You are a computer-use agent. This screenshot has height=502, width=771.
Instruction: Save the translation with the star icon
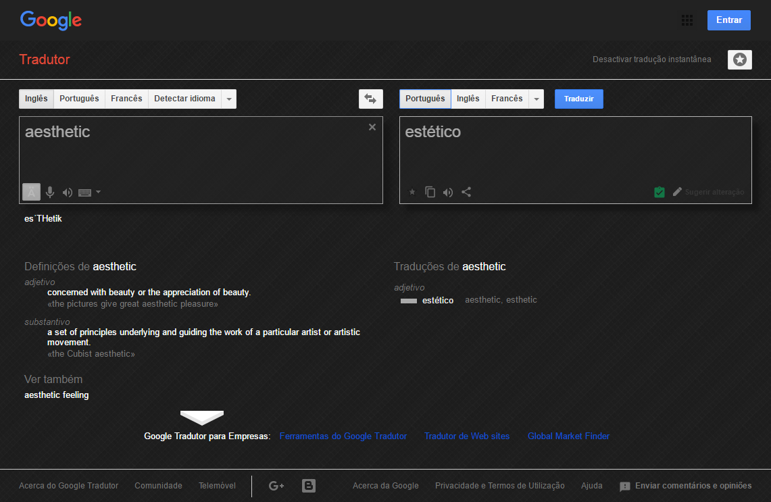tap(412, 192)
